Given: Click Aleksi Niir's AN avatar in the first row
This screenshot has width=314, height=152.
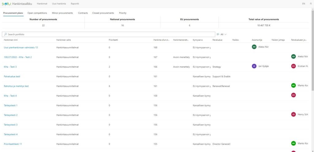Looking at the screenshot, I should point(254,47).
